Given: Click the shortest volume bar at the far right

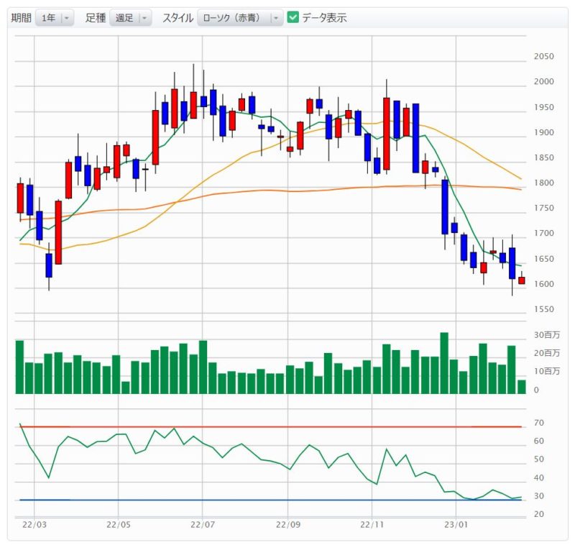Looking at the screenshot, I should tap(522, 387).
